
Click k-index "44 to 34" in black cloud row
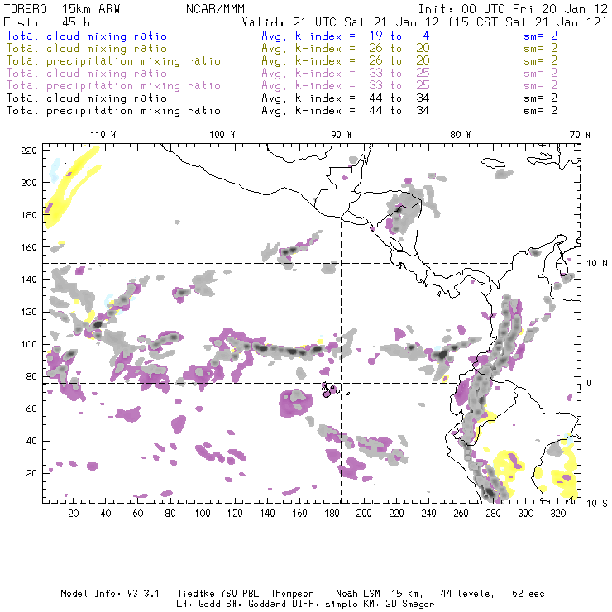(399, 98)
